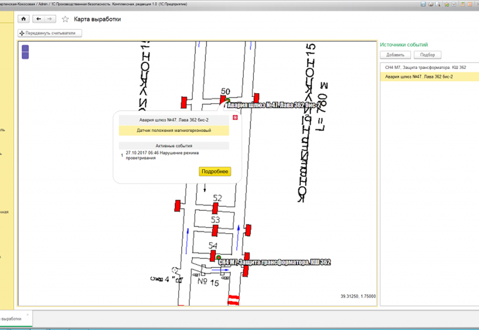Select СН4 М7 Защита трансформатора list row
Screen dimensions: 479x330
[426, 68]
